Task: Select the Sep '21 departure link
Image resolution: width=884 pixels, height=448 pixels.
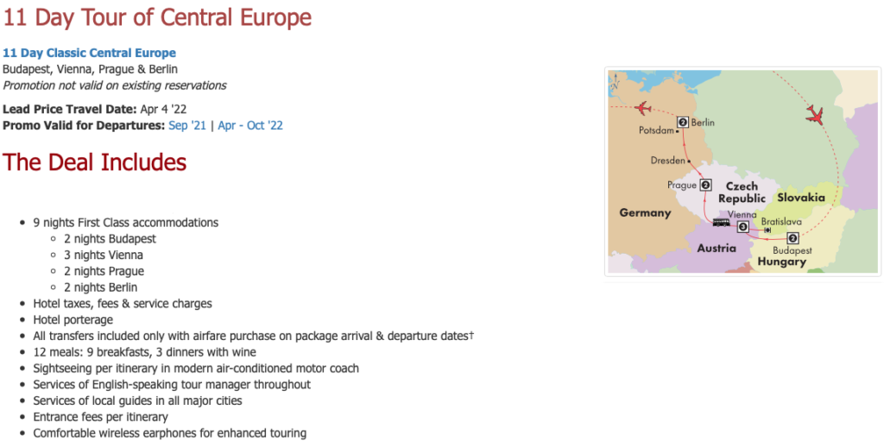Action: (187, 125)
